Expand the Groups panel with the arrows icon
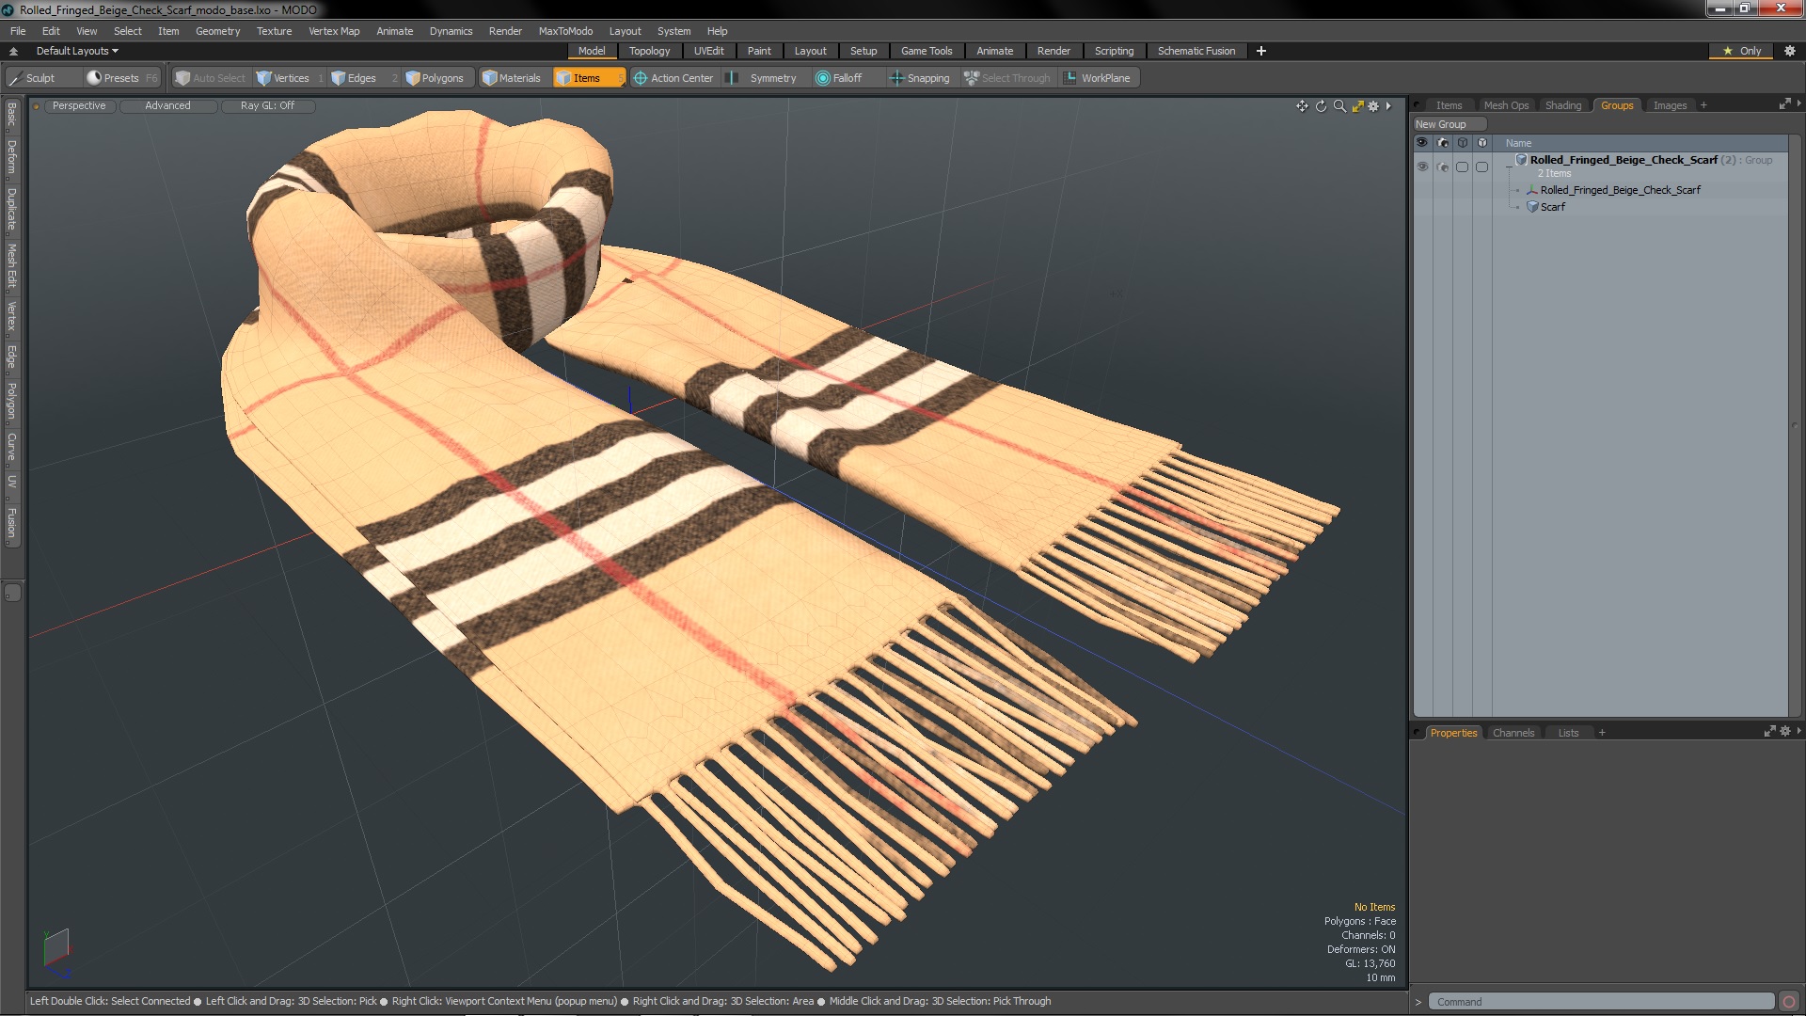Viewport: 1806px width, 1016px height. (1784, 104)
